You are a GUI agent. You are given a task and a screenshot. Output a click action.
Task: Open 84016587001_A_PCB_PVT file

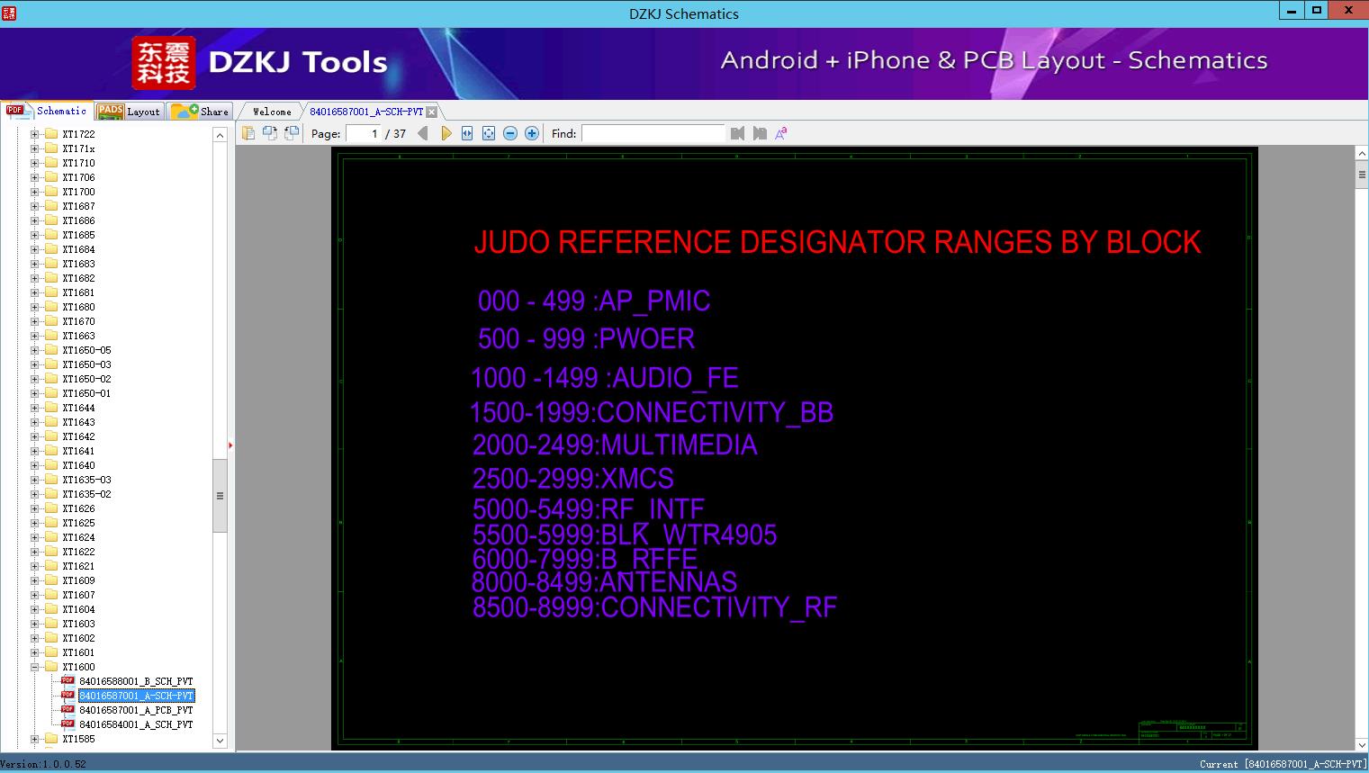[135, 710]
